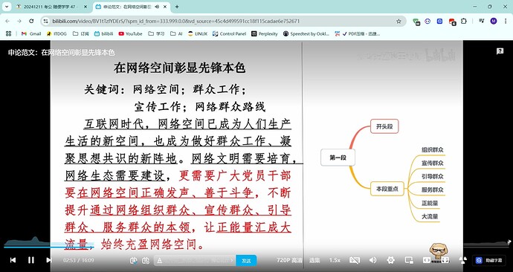Toggle danmaku display in the player

pyautogui.click(x=133, y=261)
